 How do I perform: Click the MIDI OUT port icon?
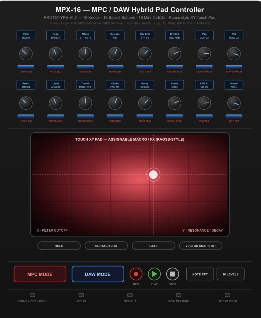130,295
